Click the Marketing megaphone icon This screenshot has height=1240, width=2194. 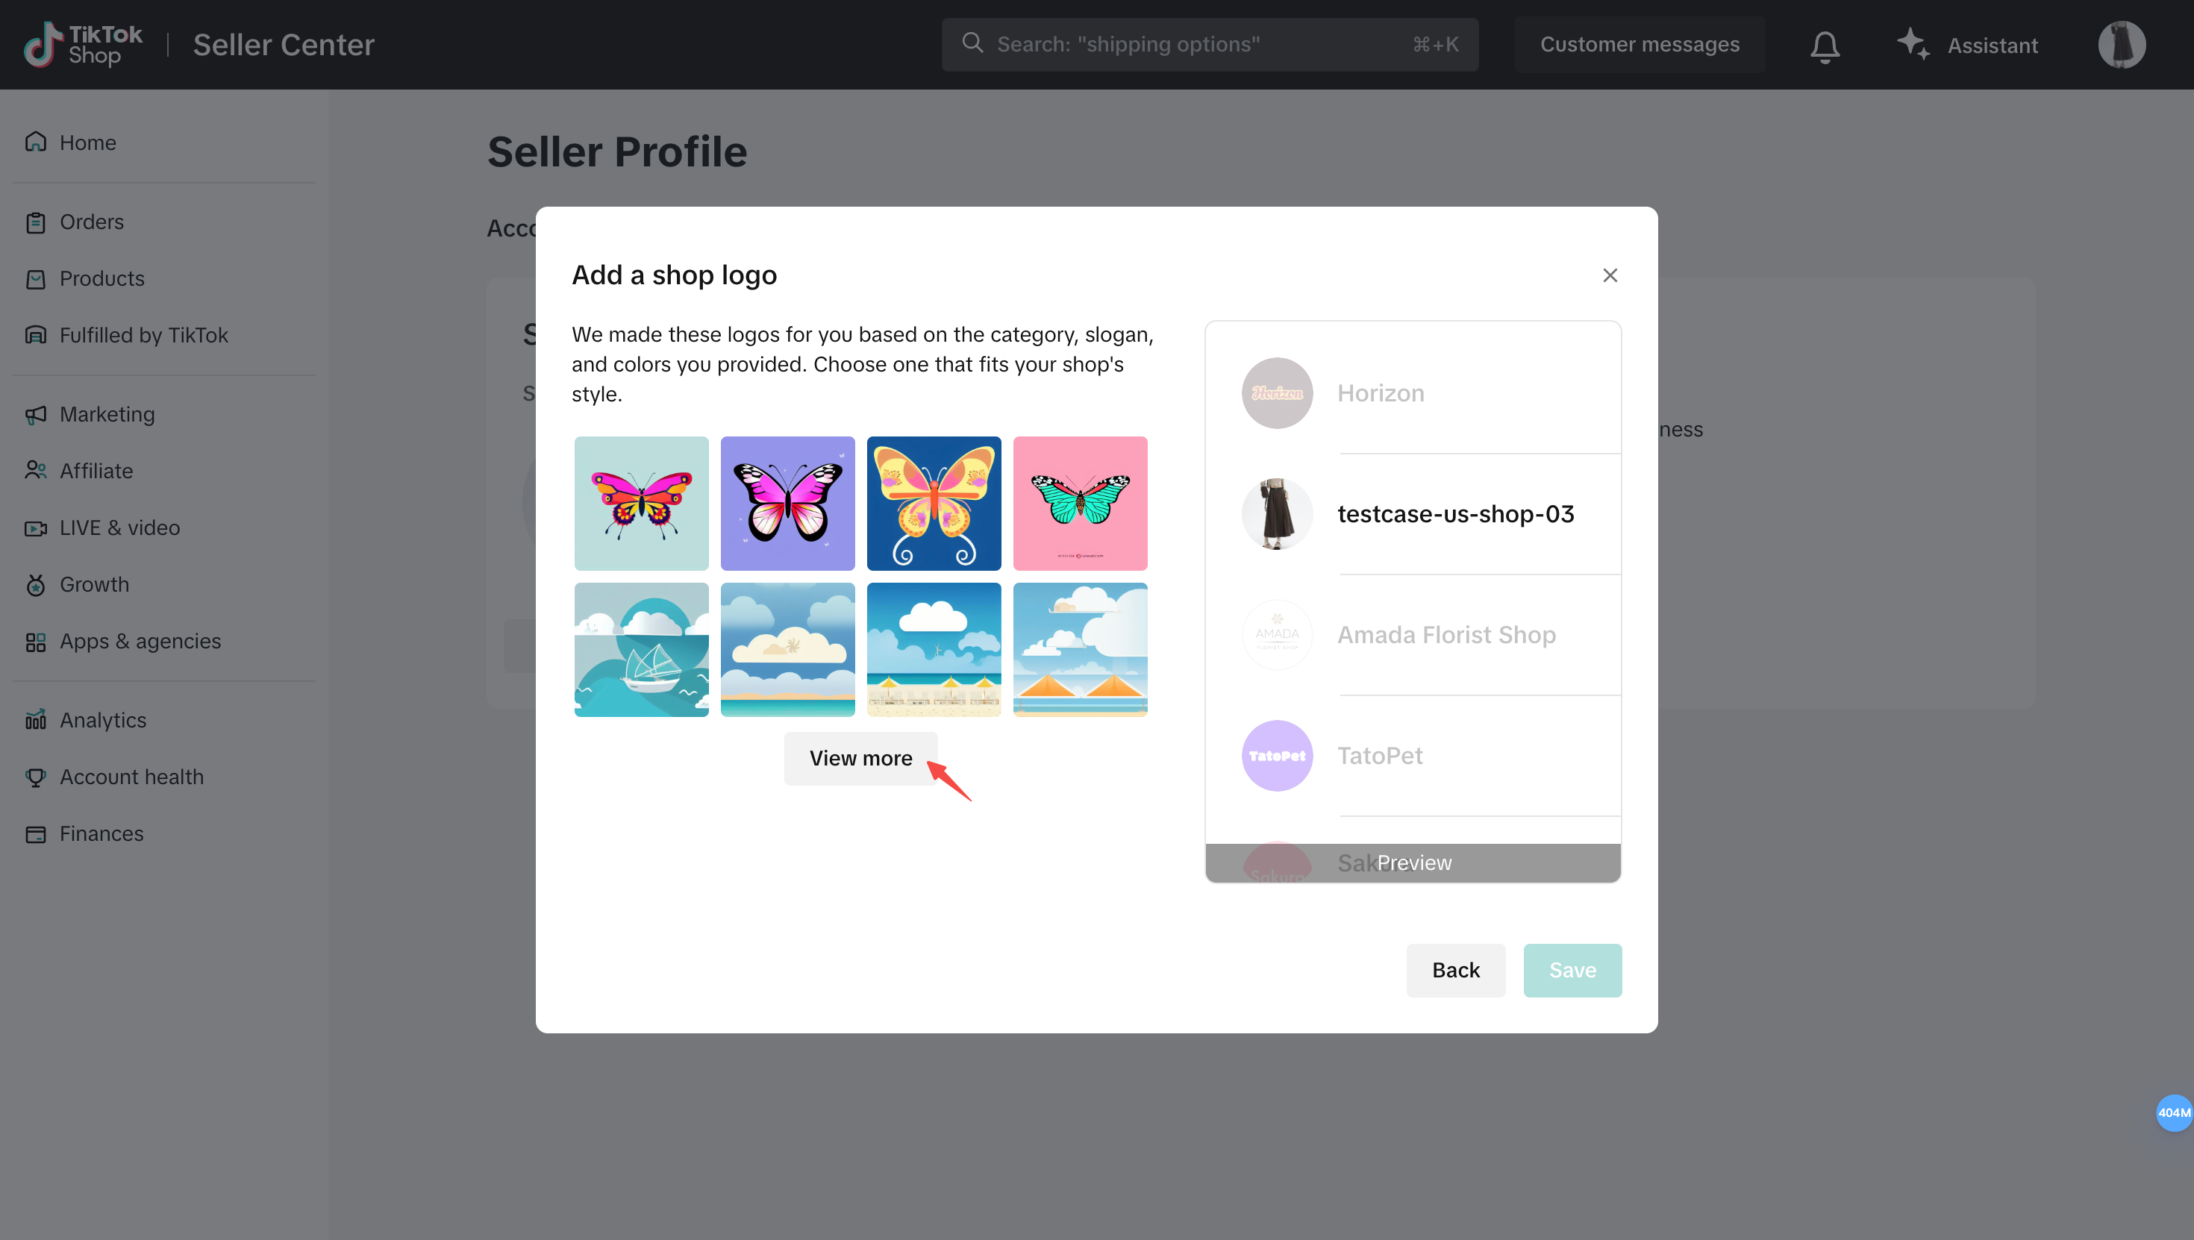click(x=36, y=415)
